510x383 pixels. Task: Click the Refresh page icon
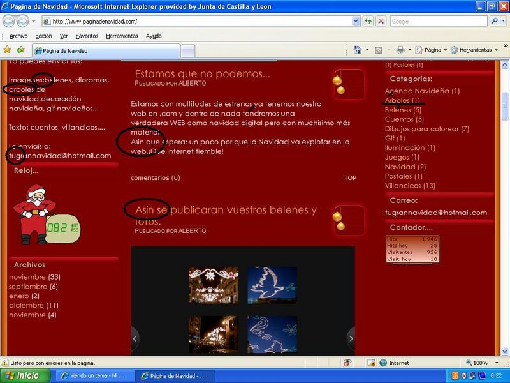click(x=368, y=21)
